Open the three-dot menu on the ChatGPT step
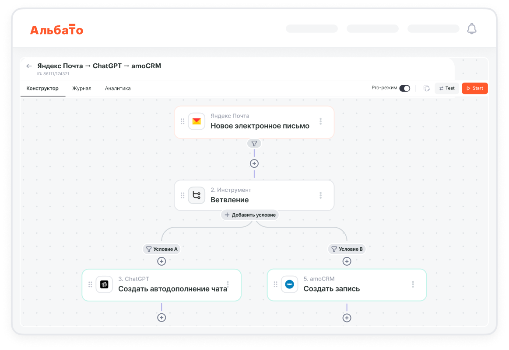 pyautogui.click(x=228, y=284)
